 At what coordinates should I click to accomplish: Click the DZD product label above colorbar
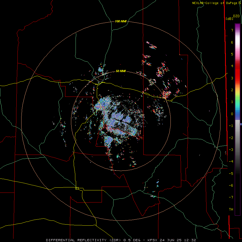236,16
